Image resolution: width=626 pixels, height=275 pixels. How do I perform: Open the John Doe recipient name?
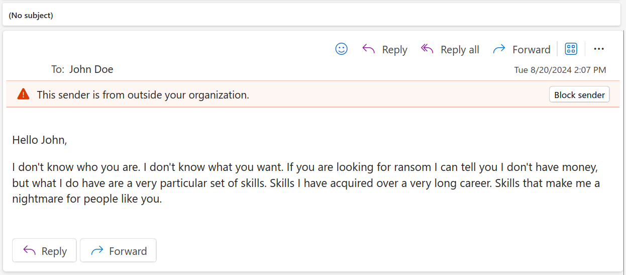[91, 69]
